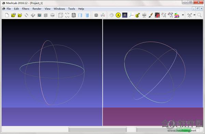Click the gray trackball globe icon

[112, 15]
